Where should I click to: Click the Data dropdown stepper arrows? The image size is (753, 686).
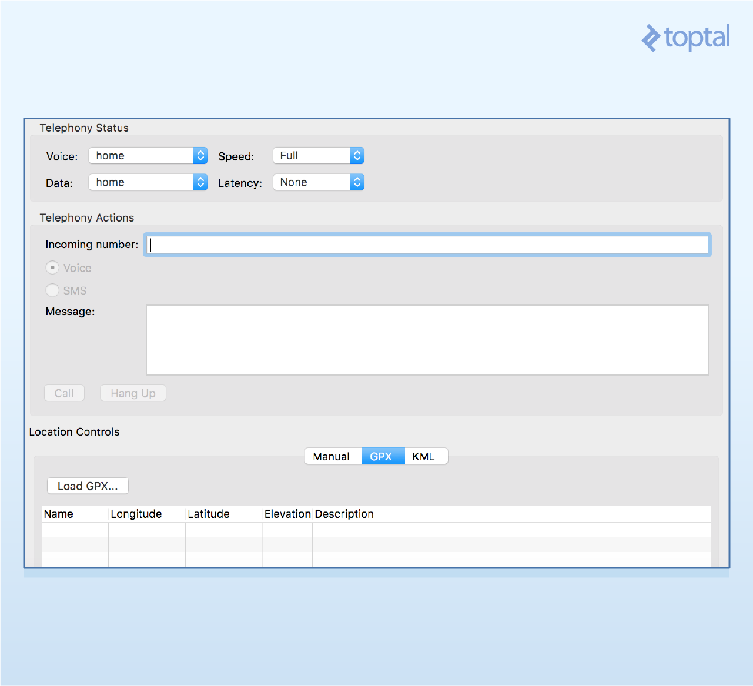pos(200,182)
